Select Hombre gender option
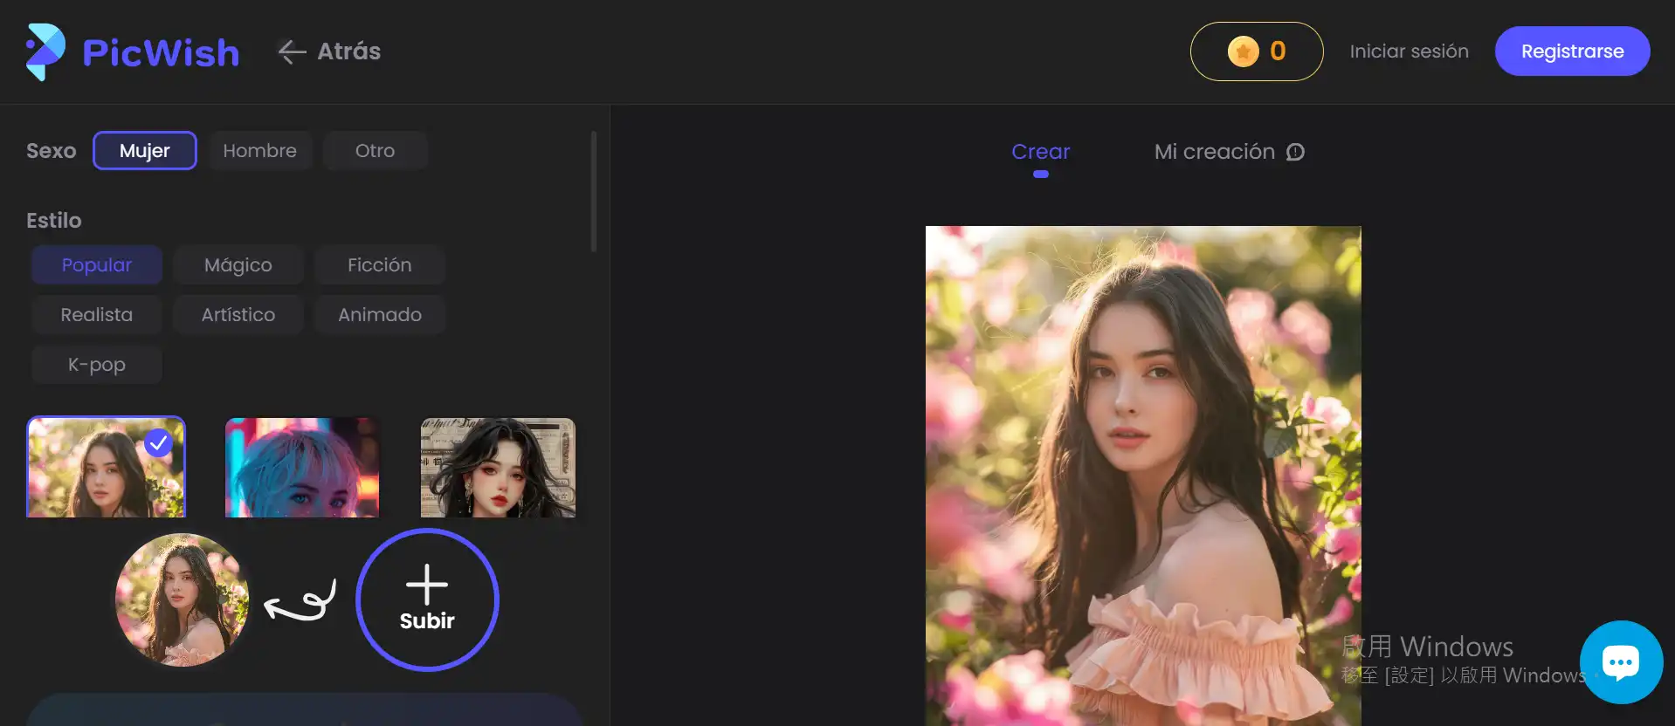The width and height of the screenshot is (1675, 726). [x=259, y=151]
